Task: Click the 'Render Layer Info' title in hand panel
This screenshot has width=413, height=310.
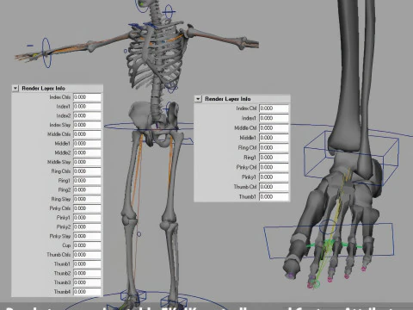Action: 44,89
